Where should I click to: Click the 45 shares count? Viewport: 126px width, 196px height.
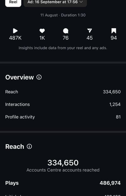[x=89, y=38]
